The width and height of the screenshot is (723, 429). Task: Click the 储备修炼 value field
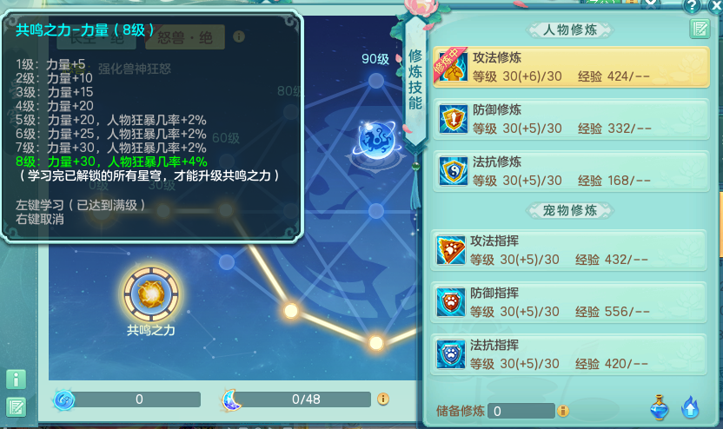(x=521, y=411)
